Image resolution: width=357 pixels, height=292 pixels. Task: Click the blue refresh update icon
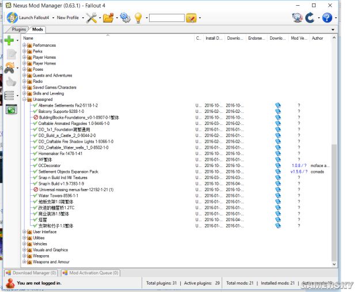click(310, 18)
